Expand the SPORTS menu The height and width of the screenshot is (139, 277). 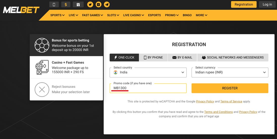point(57,15)
